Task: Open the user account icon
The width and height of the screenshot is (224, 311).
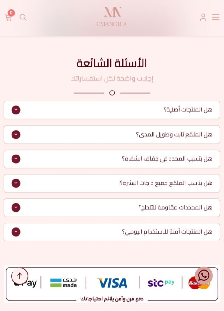Action: pos(203,17)
